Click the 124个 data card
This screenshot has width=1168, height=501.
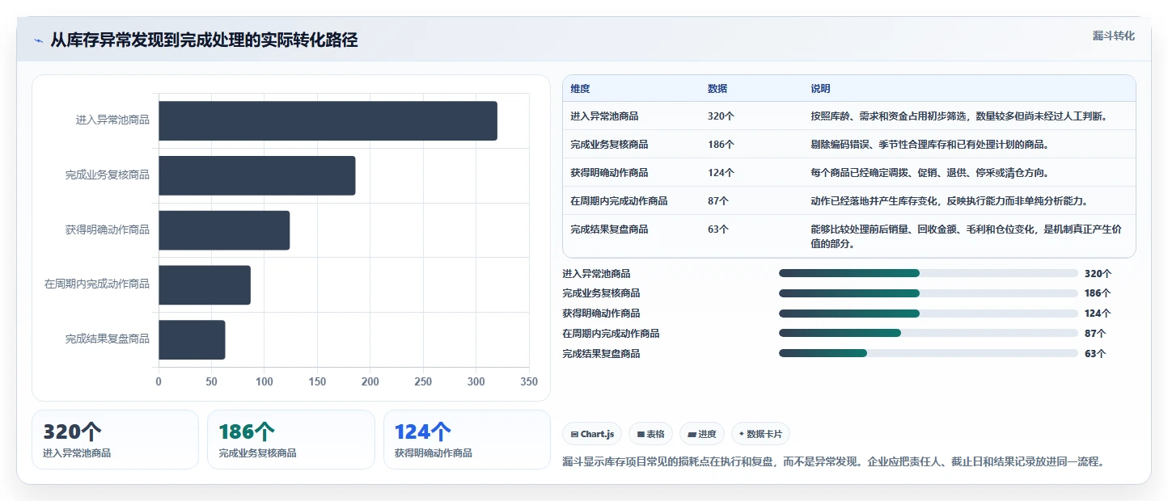tap(467, 440)
